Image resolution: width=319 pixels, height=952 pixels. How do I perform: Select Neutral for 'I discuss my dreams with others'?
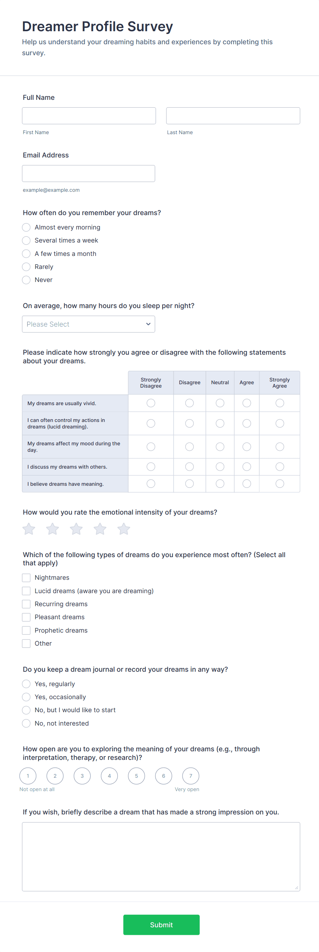[x=220, y=467]
